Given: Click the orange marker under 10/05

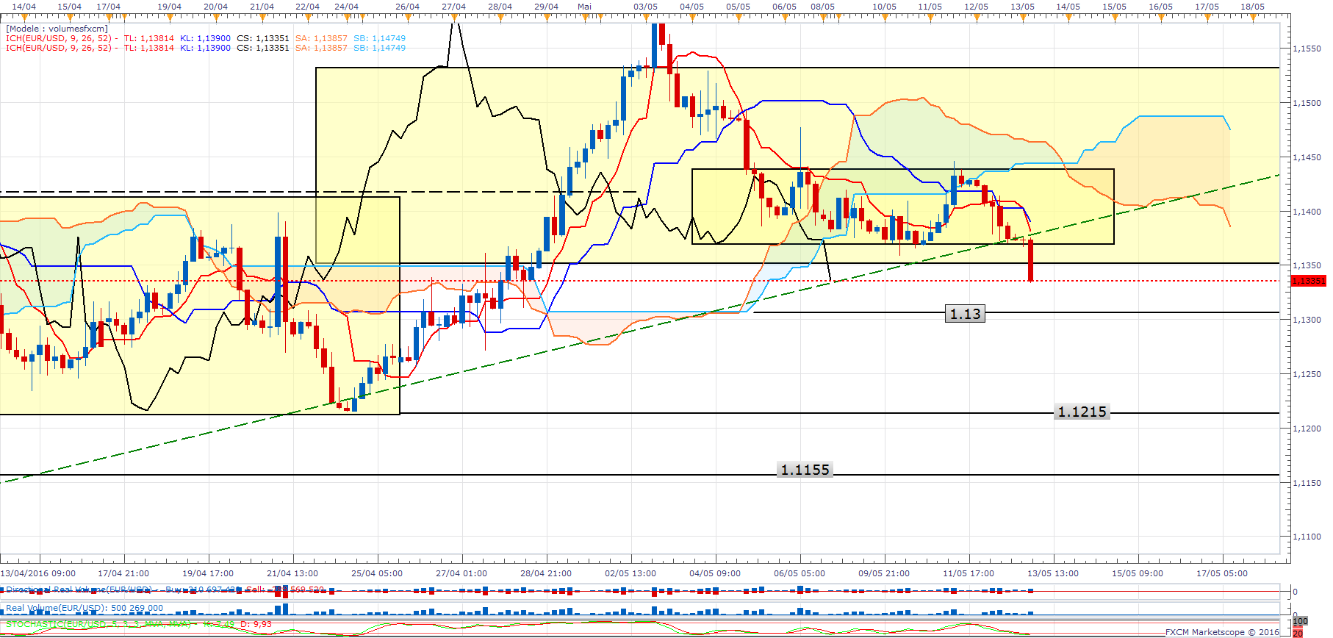Looking at the screenshot, I should (884, 16).
